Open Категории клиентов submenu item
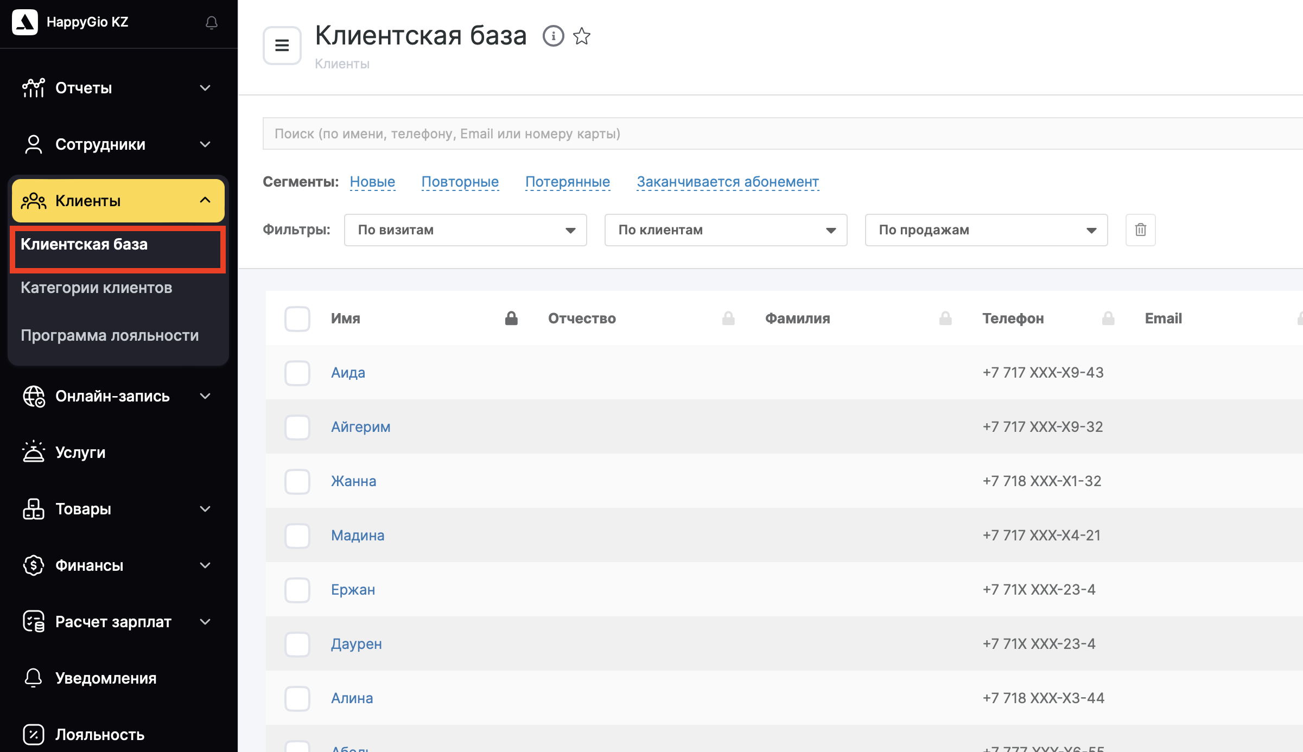1303x752 pixels. (x=96, y=288)
